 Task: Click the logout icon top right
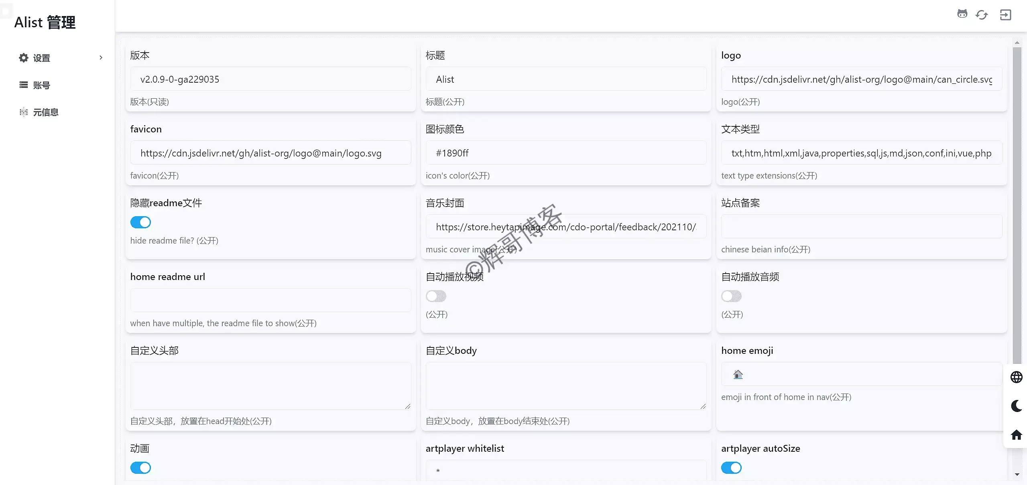pyautogui.click(x=1005, y=14)
